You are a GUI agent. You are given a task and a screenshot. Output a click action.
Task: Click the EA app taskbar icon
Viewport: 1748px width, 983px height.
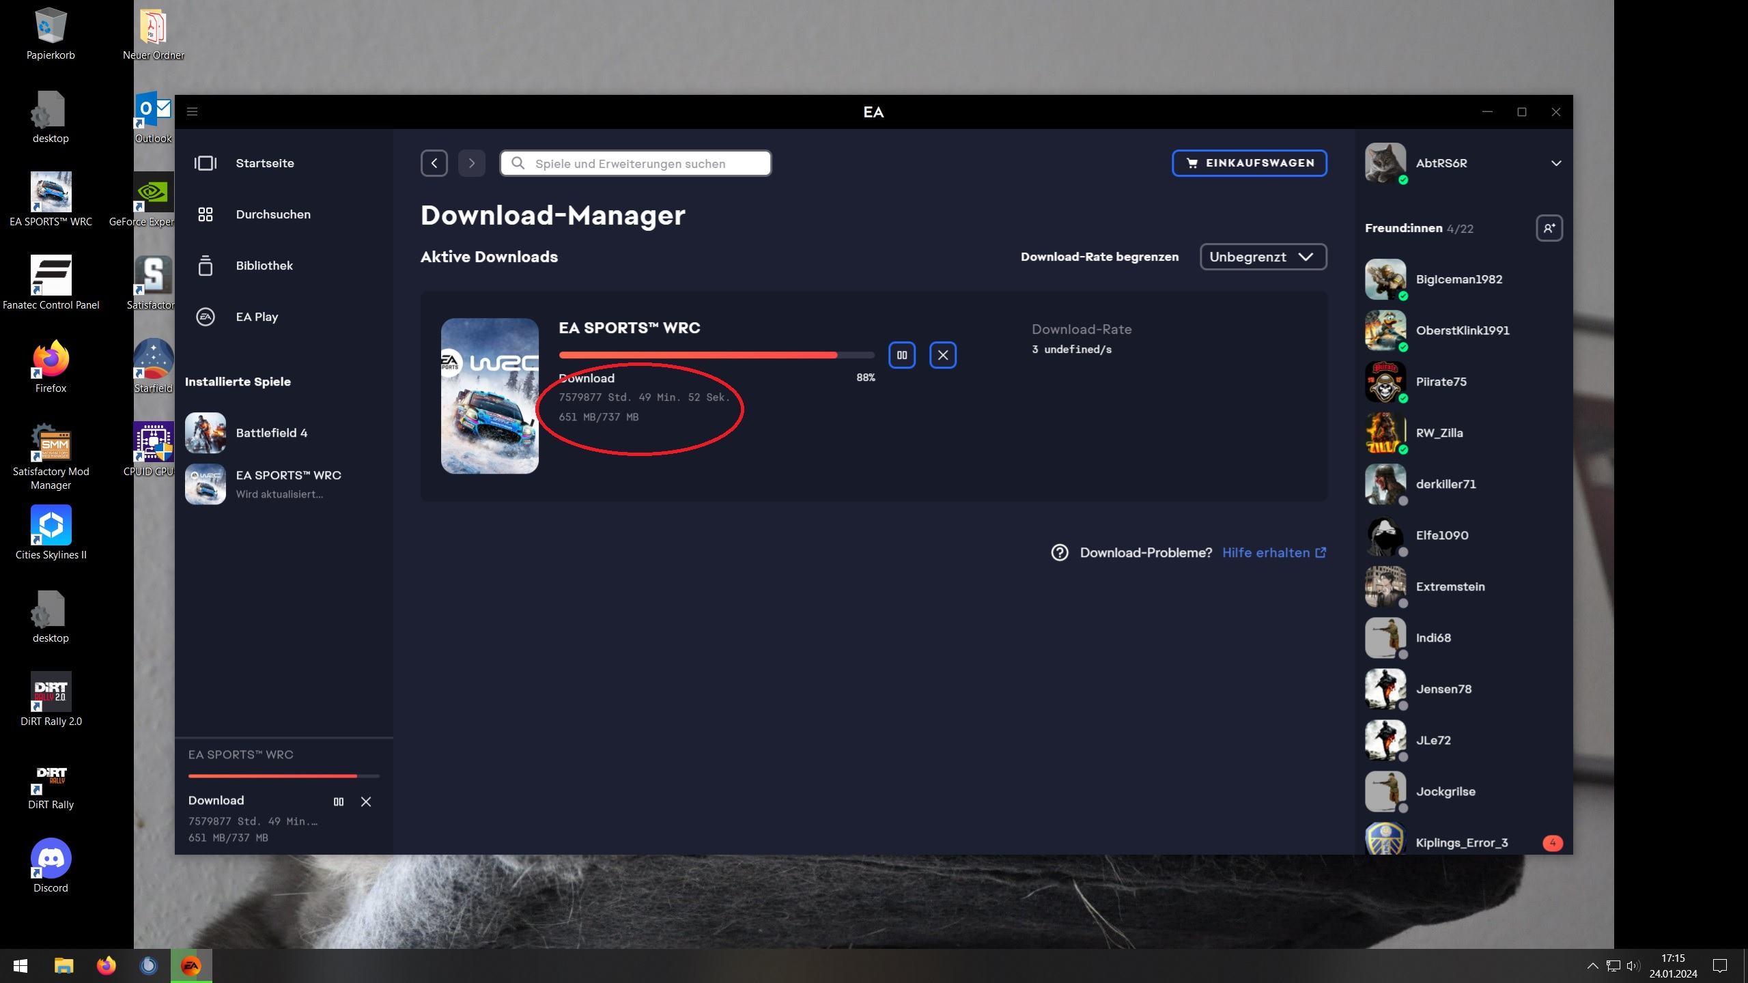coord(191,966)
